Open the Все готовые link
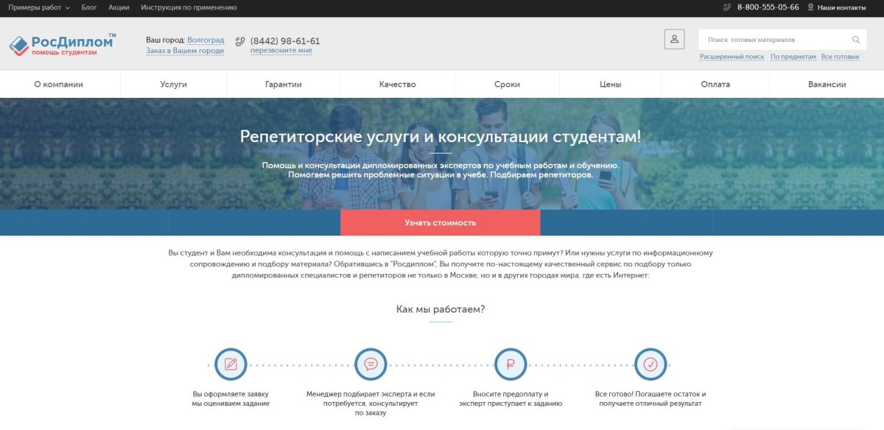This screenshot has height=430, width=884. click(841, 57)
